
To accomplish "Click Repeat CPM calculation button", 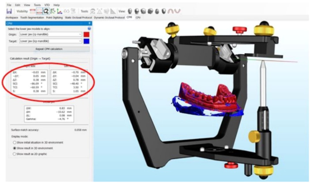I will [49, 49].
